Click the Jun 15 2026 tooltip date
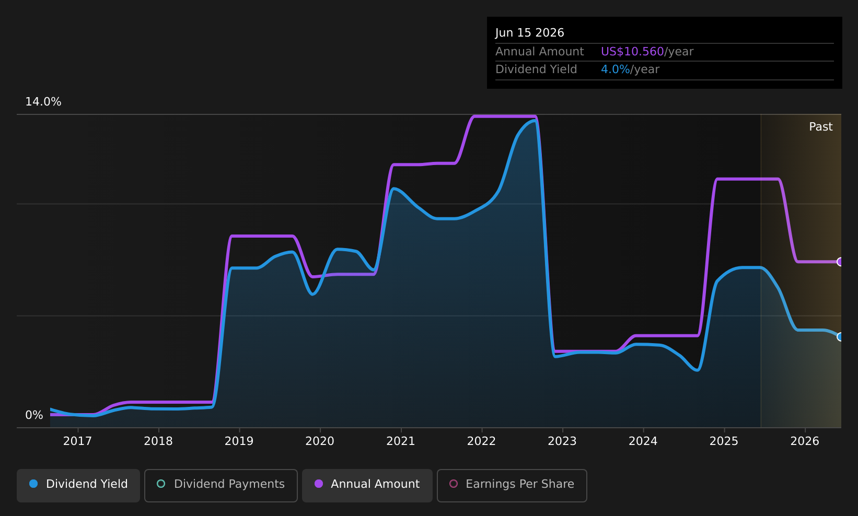This screenshot has height=516, width=858. point(530,33)
